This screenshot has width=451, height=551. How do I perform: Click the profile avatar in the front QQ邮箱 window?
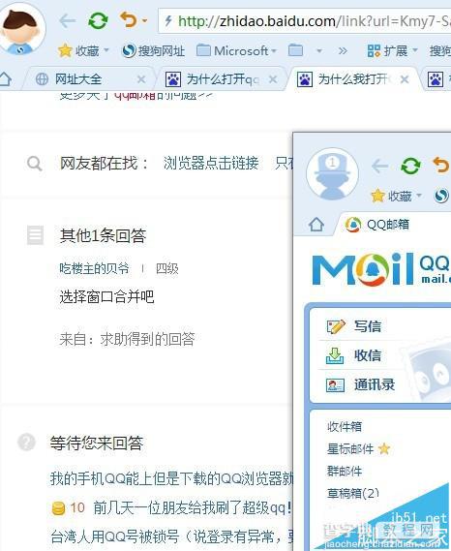coord(332,173)
